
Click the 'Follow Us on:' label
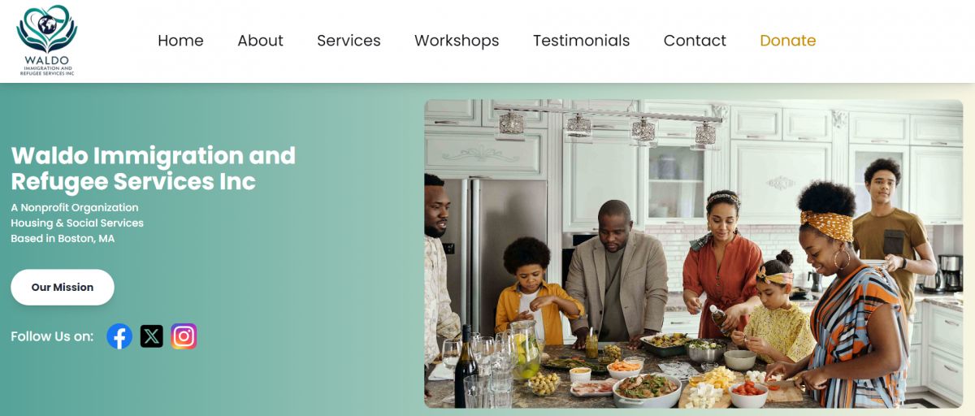[x=52, y=336]
